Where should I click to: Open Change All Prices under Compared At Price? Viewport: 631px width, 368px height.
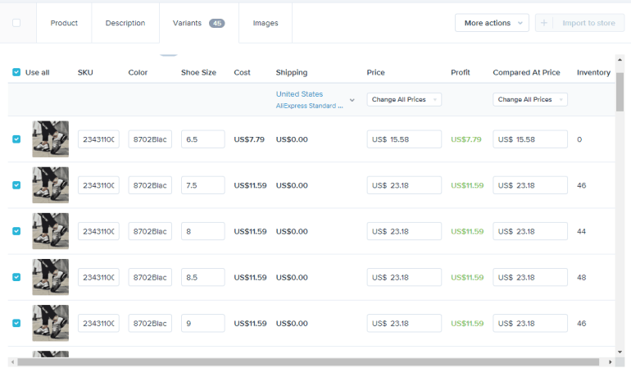tap(530, 99)
